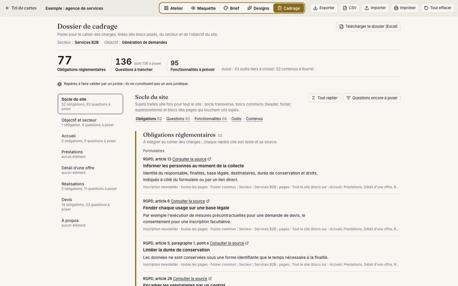Collapse all sections with Tout replier

click(x=324, y=98)
